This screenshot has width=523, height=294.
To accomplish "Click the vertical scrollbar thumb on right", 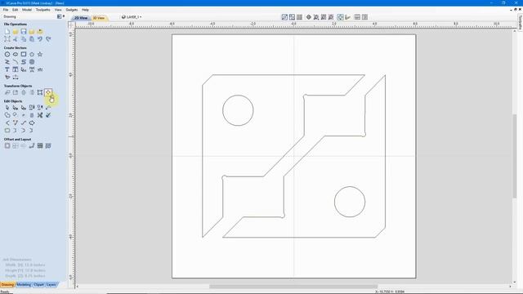I will (515, 156).
